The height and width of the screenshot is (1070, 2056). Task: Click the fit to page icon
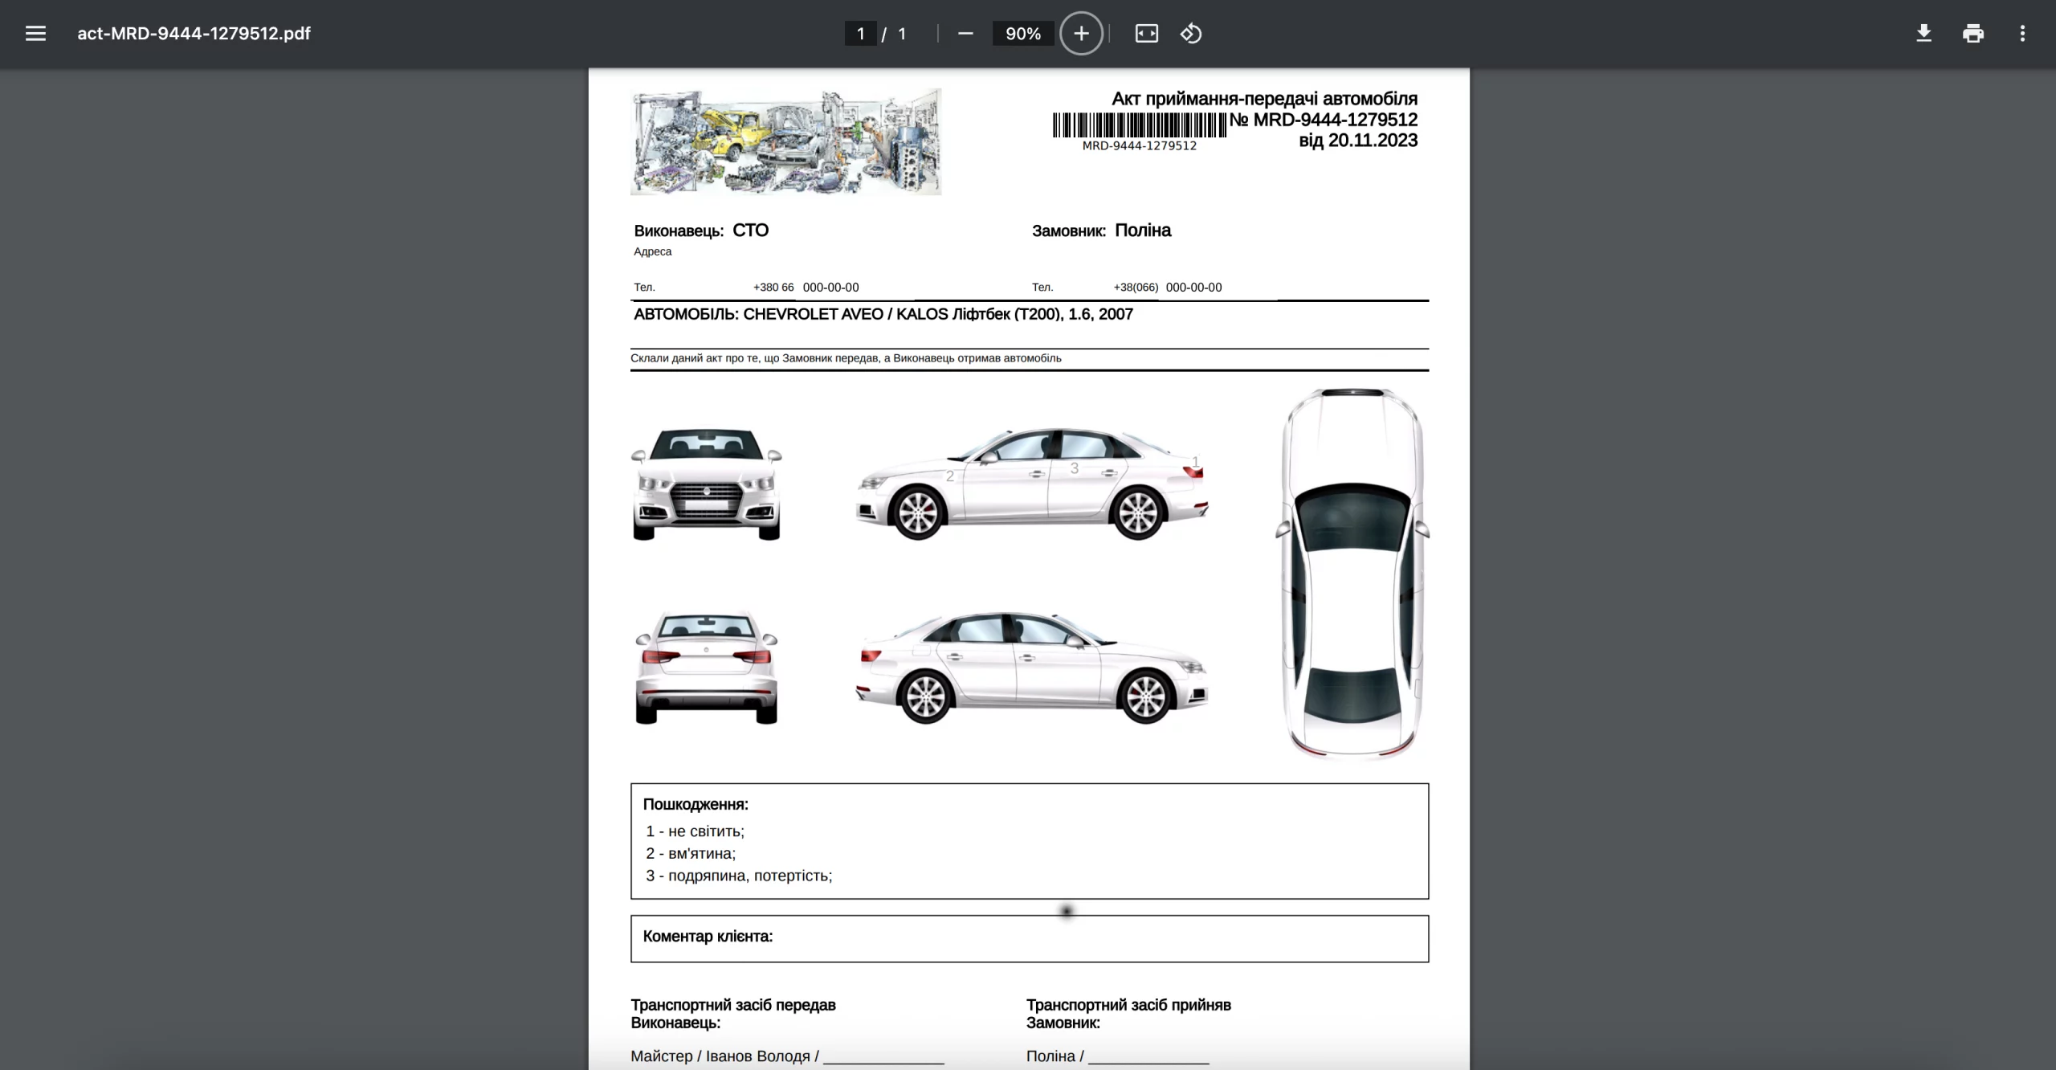coord(1146,33)
